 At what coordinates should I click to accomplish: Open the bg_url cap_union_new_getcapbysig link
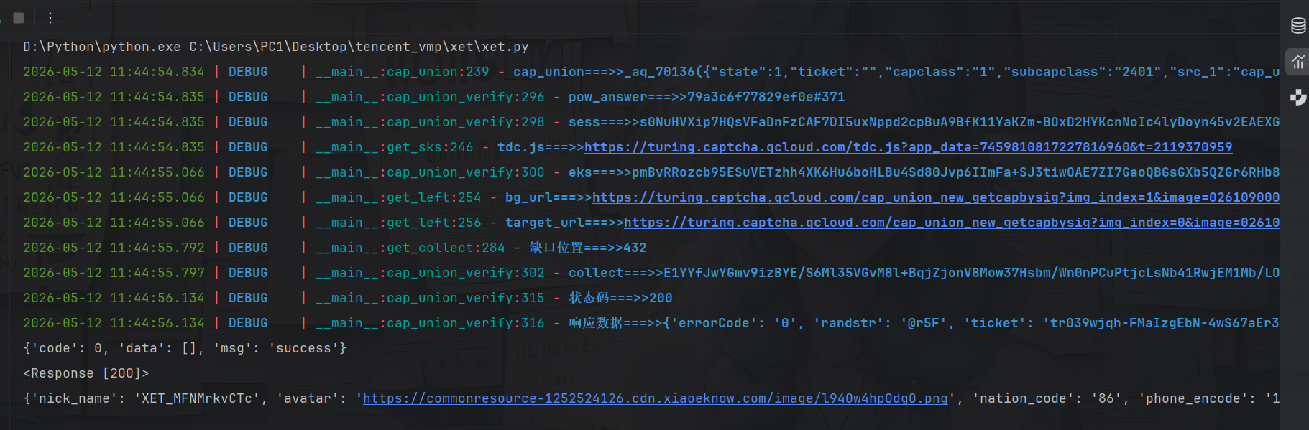click(x=936, y=197)
